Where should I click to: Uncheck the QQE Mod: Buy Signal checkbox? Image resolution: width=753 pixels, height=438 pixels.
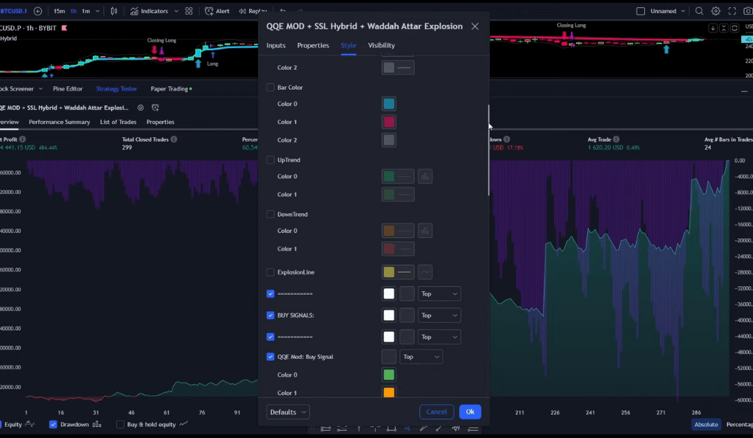pos(270,357)
